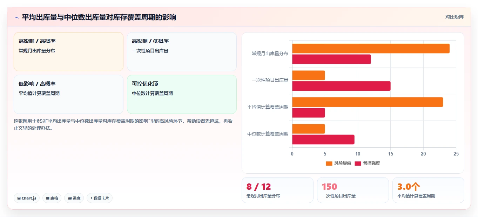The width and height of the screenshot is (478, 217).
Task: Toggle the 管控强度 legend item
Action: tap(368, 163)
